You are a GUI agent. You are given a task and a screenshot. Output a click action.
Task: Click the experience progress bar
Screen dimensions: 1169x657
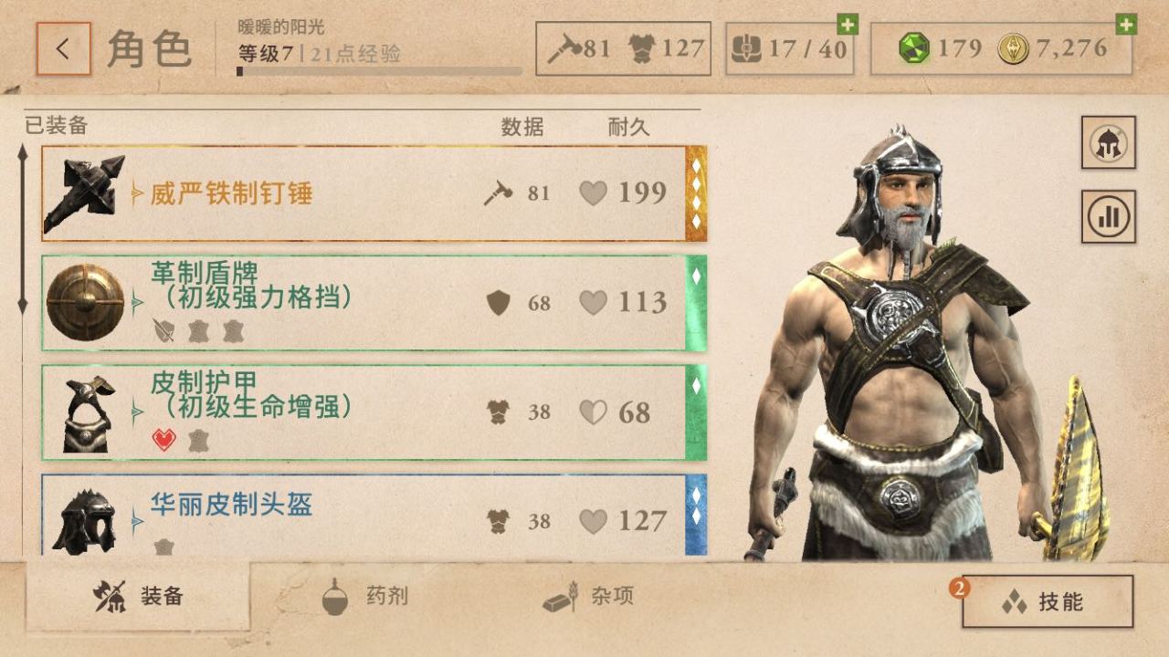point(380,71)
